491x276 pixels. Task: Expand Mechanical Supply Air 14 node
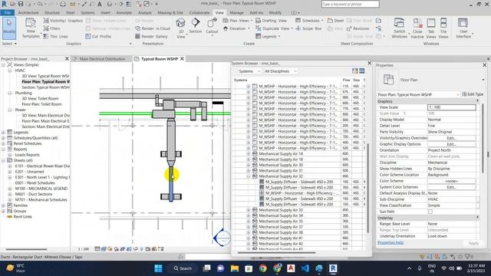(x=249, y=153)
